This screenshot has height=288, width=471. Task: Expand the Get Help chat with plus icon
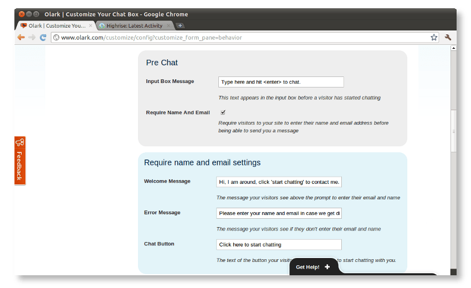coord(327,267)
